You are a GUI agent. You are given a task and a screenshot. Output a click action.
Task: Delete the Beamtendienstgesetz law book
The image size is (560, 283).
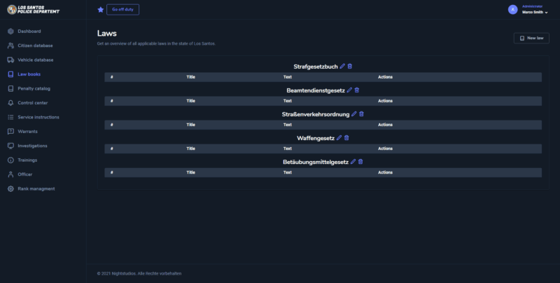(x=357, y=90)
